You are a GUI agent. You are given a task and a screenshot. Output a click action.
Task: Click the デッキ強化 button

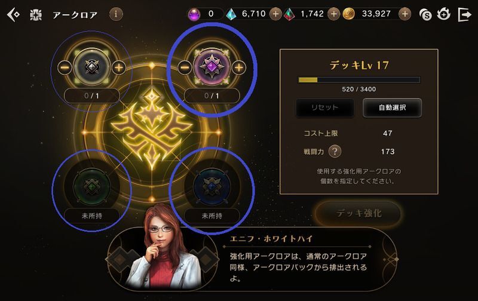(358, 213)
